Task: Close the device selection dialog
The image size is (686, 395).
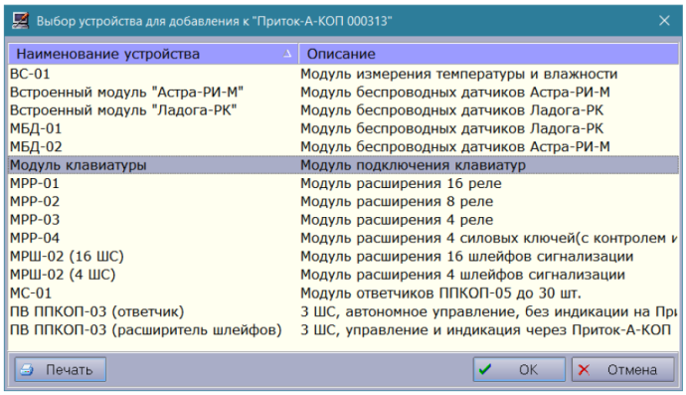Action: (664, 21)
